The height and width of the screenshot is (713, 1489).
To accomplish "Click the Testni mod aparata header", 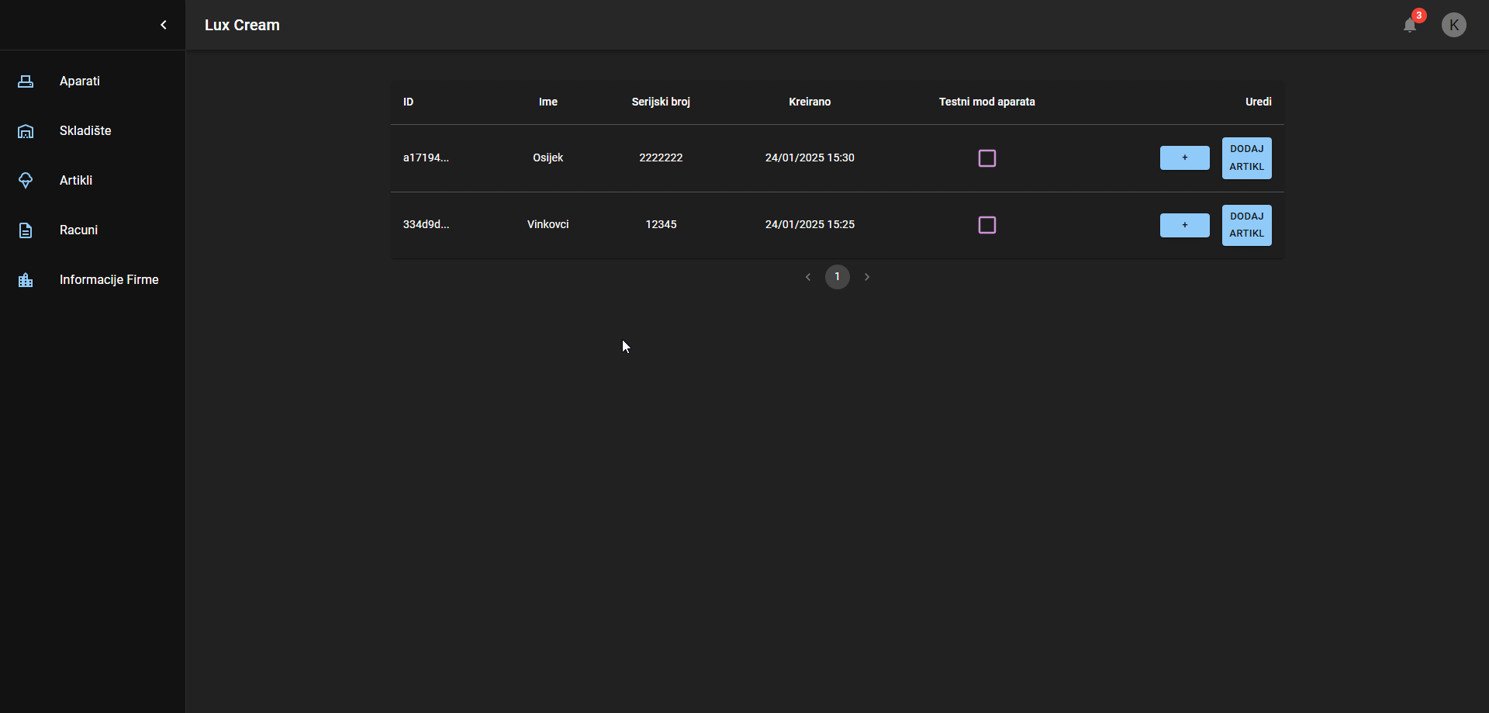I will (987, 102).
